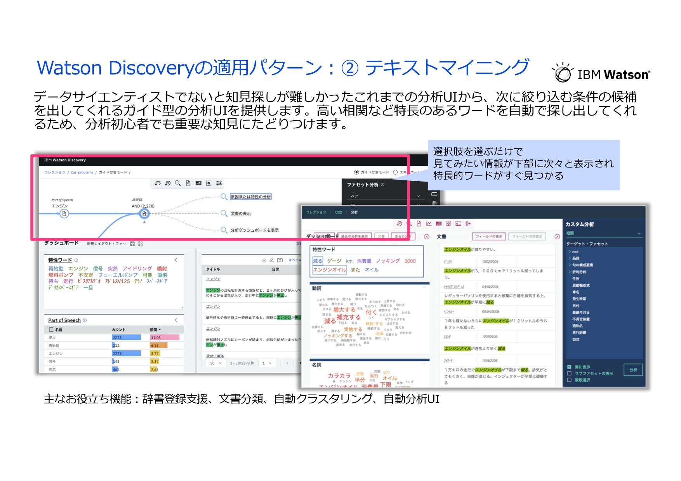Click コレクション breadcrumb in back window

(55, 172)
